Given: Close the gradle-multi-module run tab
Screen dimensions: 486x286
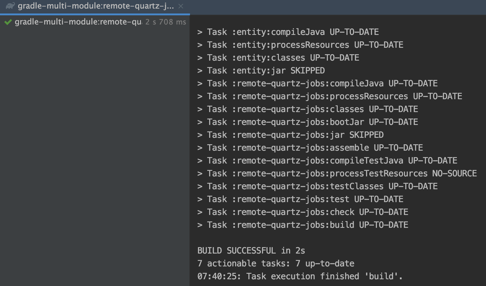Looking at the screenshot, I should tap(181, 6).
